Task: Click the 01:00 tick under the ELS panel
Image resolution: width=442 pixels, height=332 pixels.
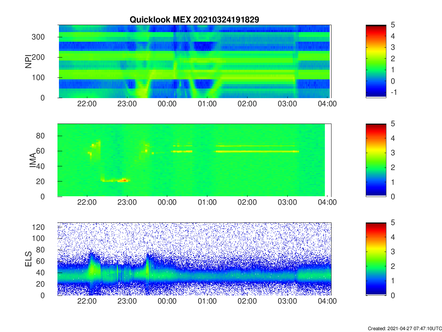Action: (x=207, y=302)
